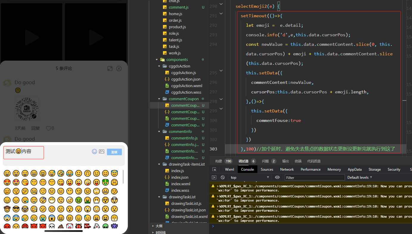Collapse the drawingTaskList folder

159,197
